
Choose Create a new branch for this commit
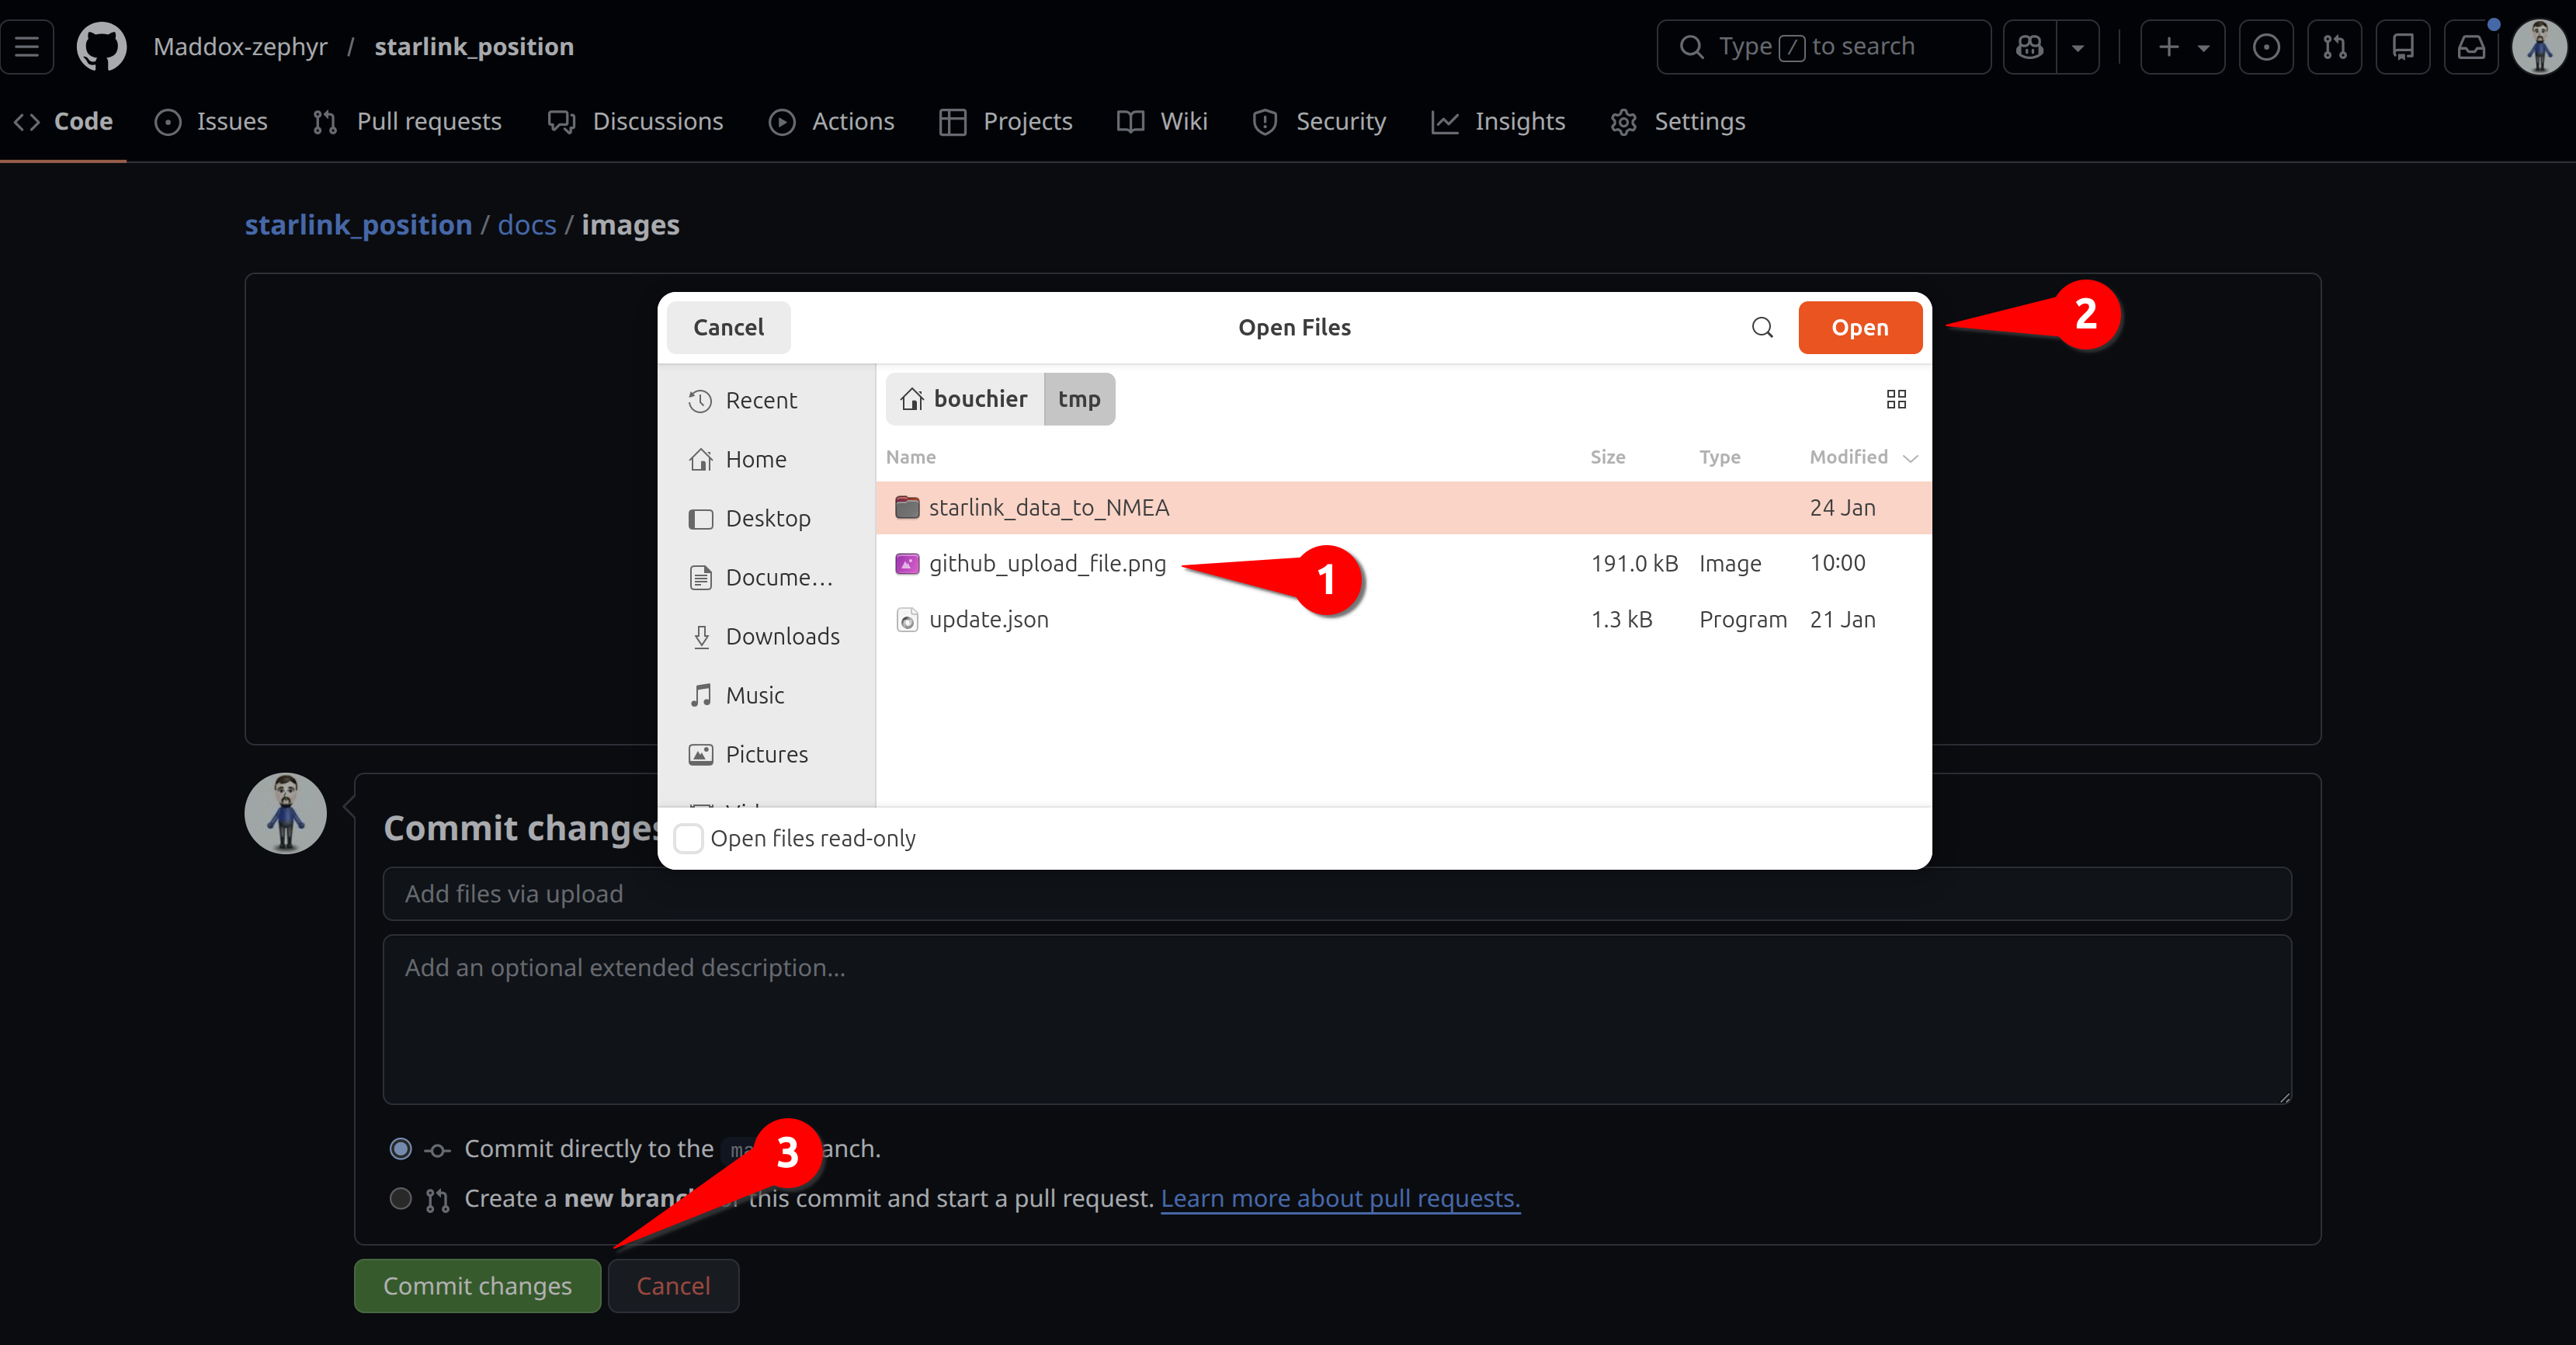(x=401, y=1199)
